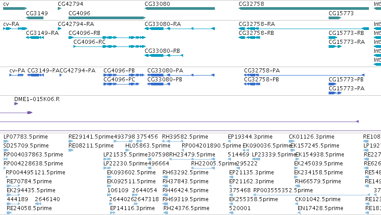
Task: Click EST EN17428.5prime
Action: (x=321, y=208)
